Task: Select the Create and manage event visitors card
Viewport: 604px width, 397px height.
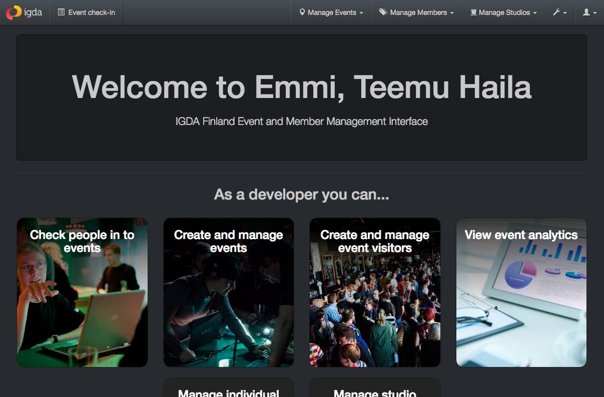Action: (x=375, y=292)
